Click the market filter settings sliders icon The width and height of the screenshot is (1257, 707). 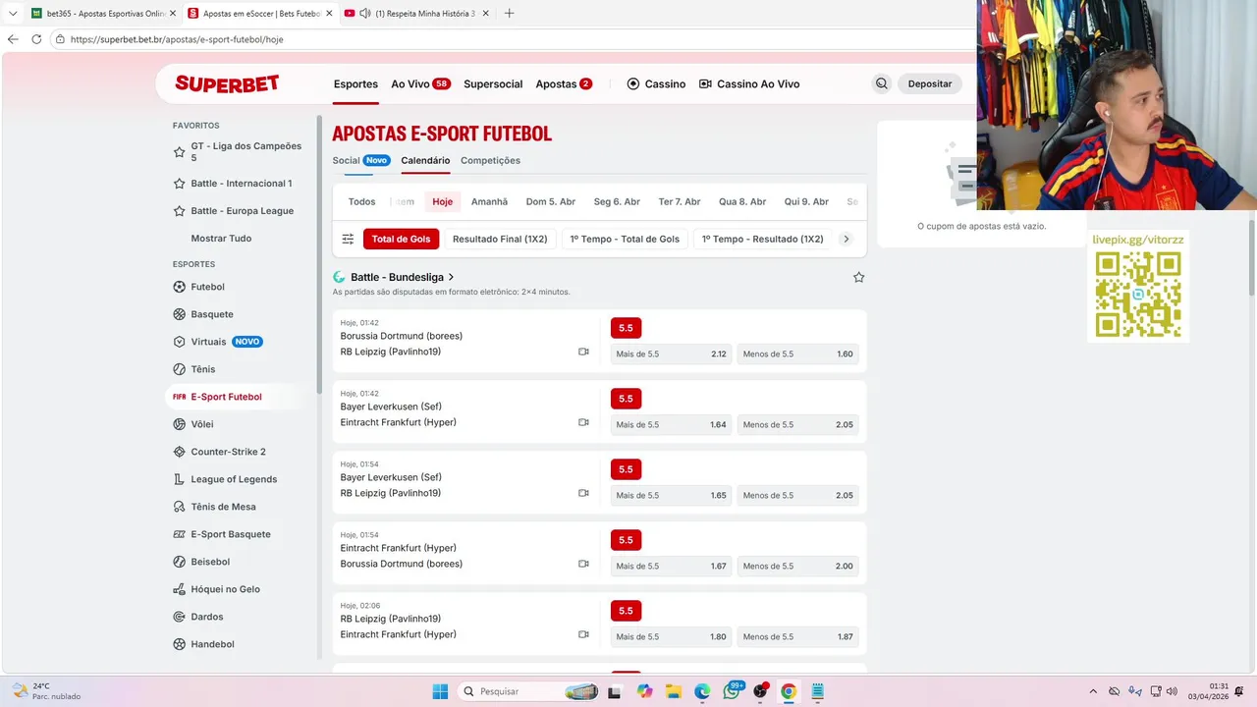pyautogui.click(x=348, y=239)
